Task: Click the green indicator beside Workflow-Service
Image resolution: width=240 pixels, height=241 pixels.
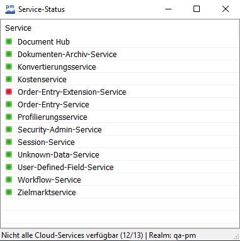Action: point(9,179)
